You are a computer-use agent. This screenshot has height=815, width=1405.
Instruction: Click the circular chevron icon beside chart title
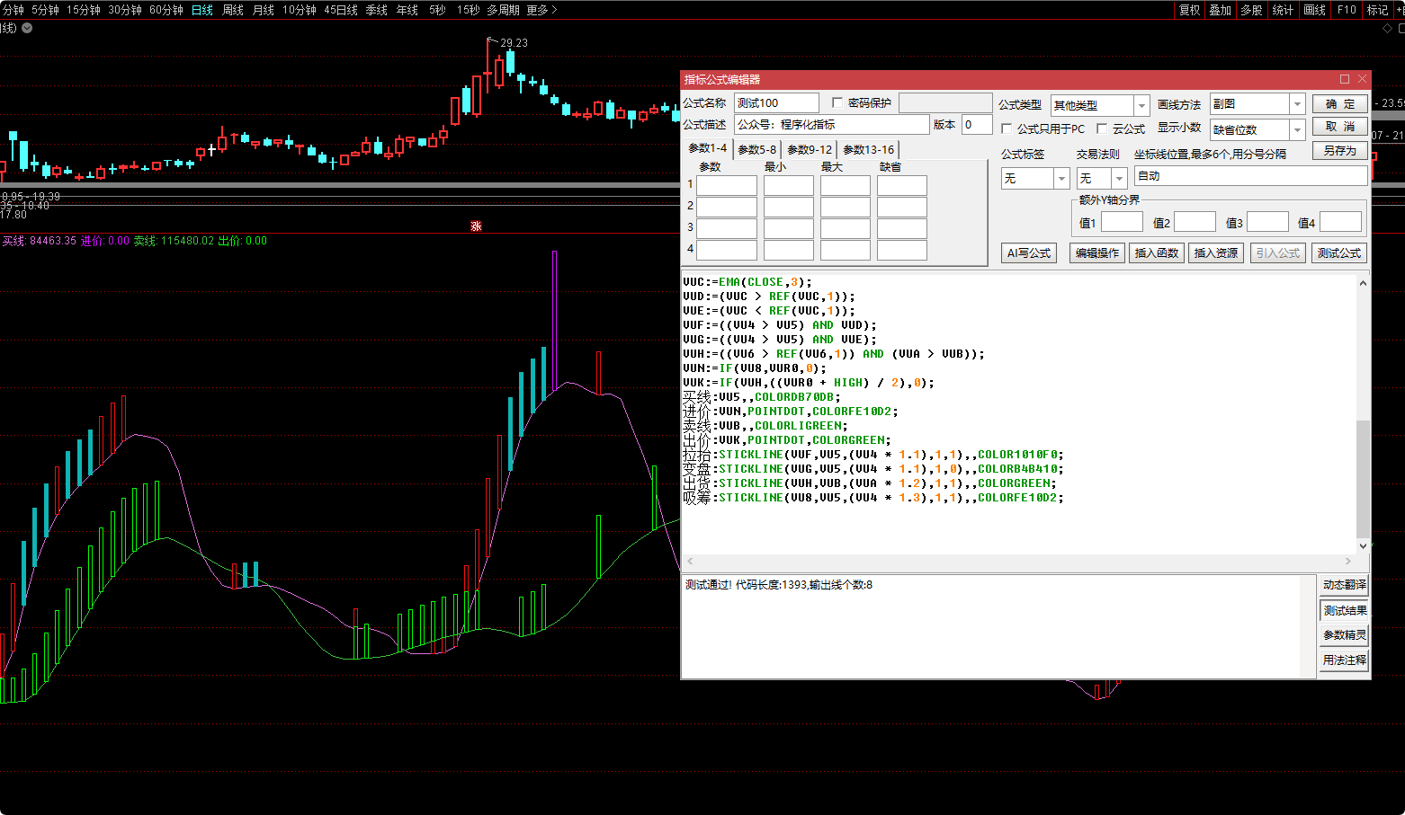(27, 28)
